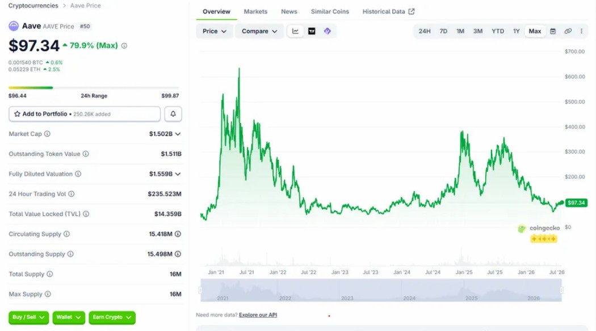Select the Max time range

pyautogui.click(x=535, y=31)
